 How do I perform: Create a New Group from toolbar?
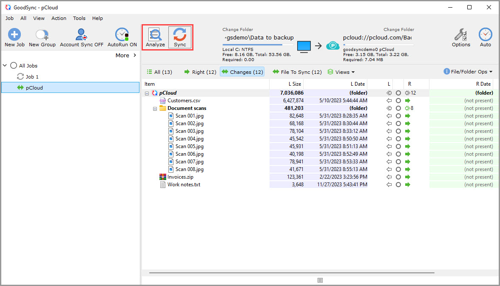42,37
